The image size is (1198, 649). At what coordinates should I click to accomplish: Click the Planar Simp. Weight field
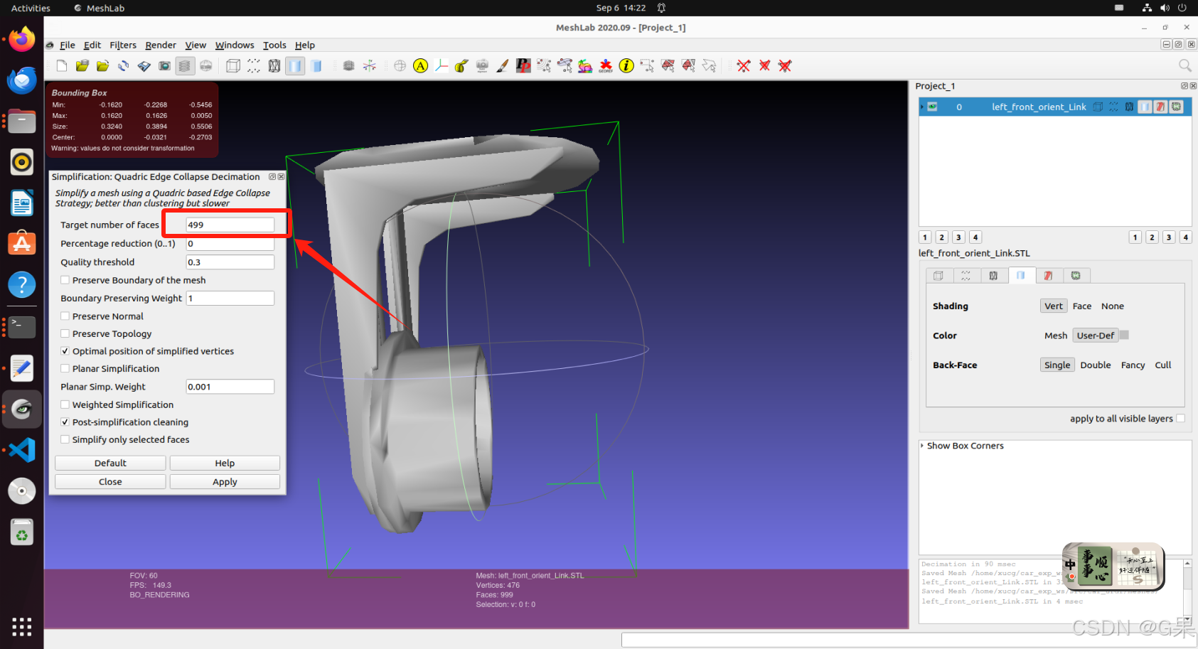pos(230,387)
